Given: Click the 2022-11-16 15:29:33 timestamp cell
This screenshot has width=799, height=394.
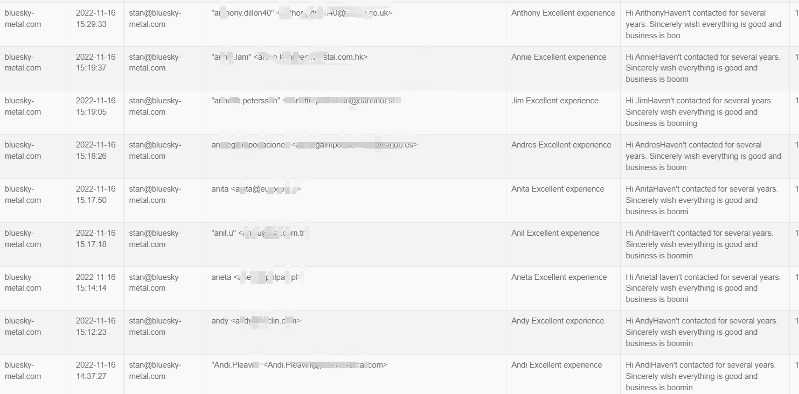Looking at the screenshot, I should pyautogui.click(x=96, y=18).
